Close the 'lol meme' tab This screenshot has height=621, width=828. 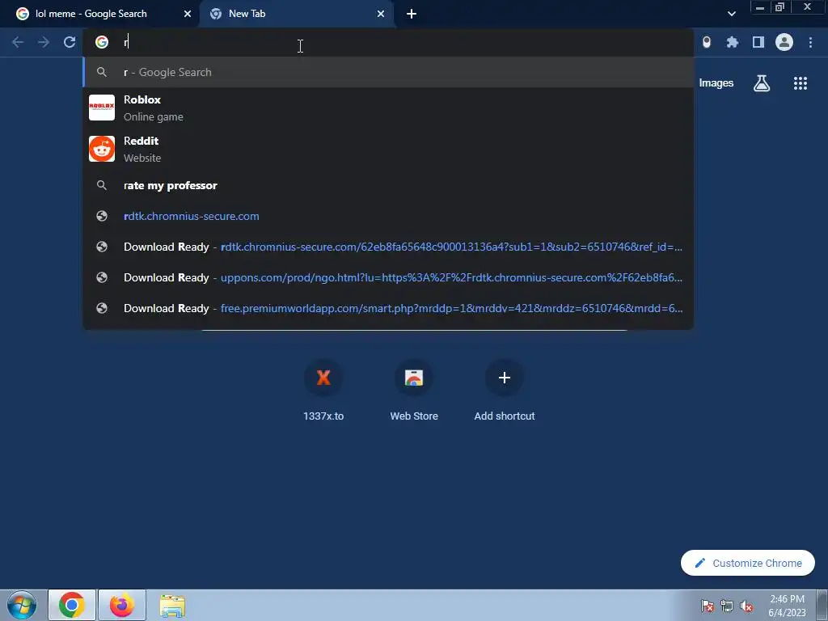click(x=188, y=14)
